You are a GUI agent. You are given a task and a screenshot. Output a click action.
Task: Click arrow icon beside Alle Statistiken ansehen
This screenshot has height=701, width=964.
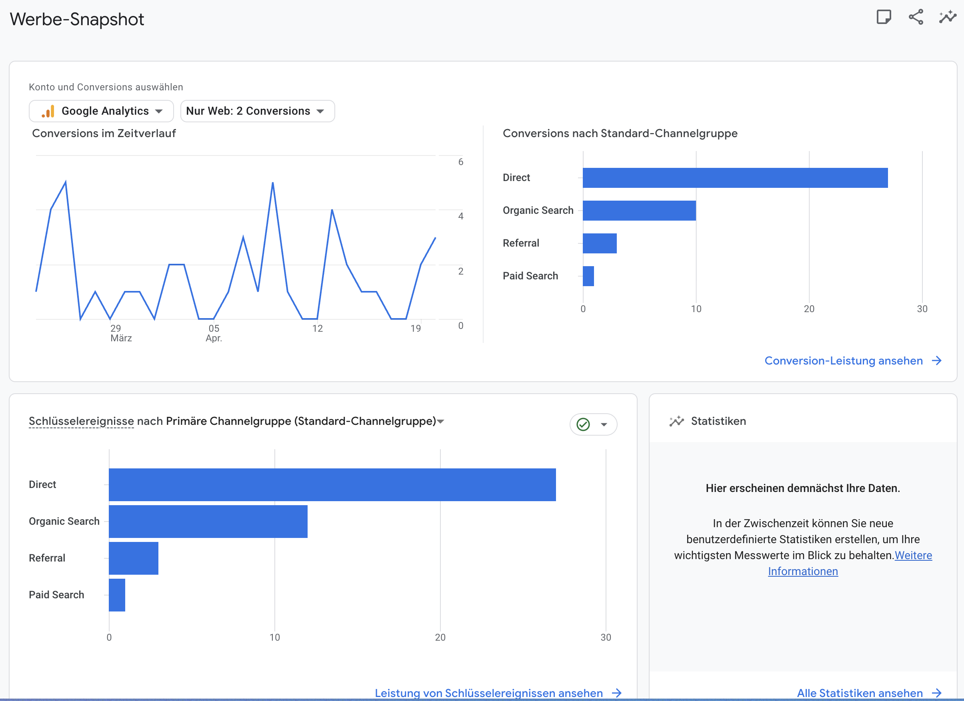click(937, 693)
